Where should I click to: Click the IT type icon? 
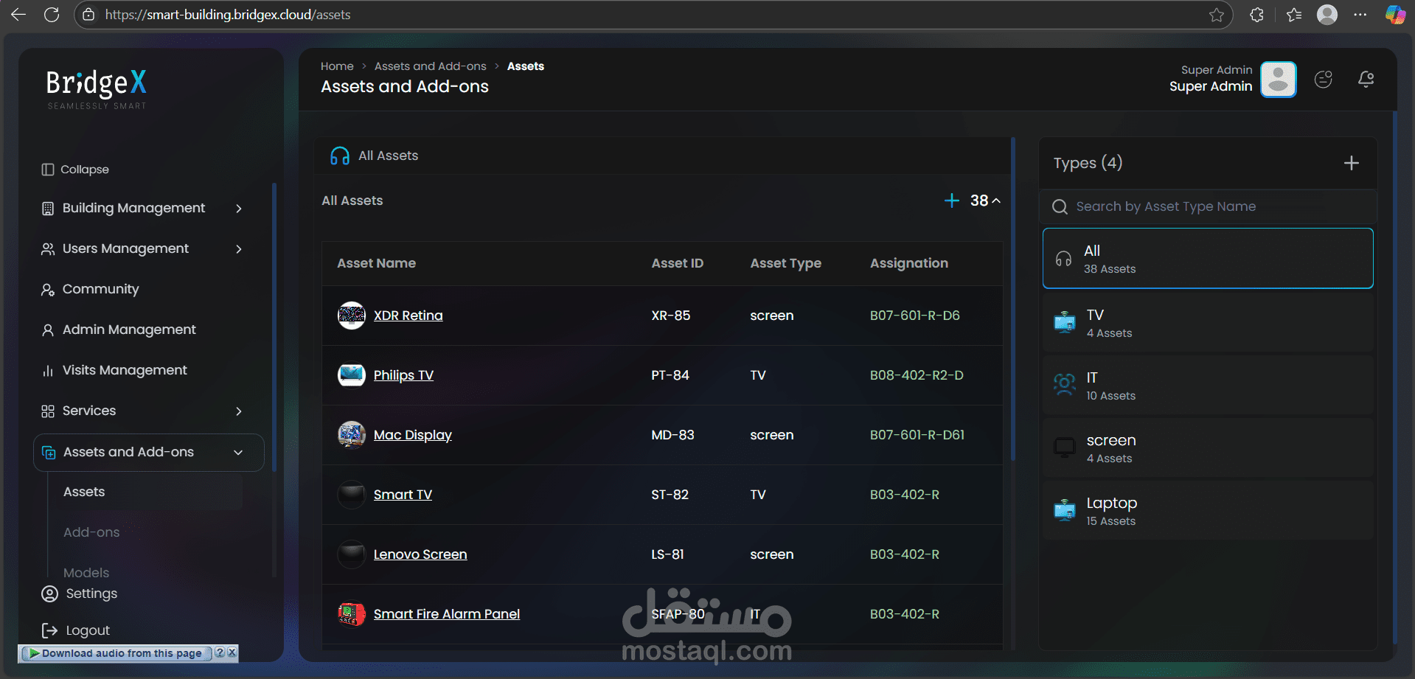click(x=1065, y=385)
